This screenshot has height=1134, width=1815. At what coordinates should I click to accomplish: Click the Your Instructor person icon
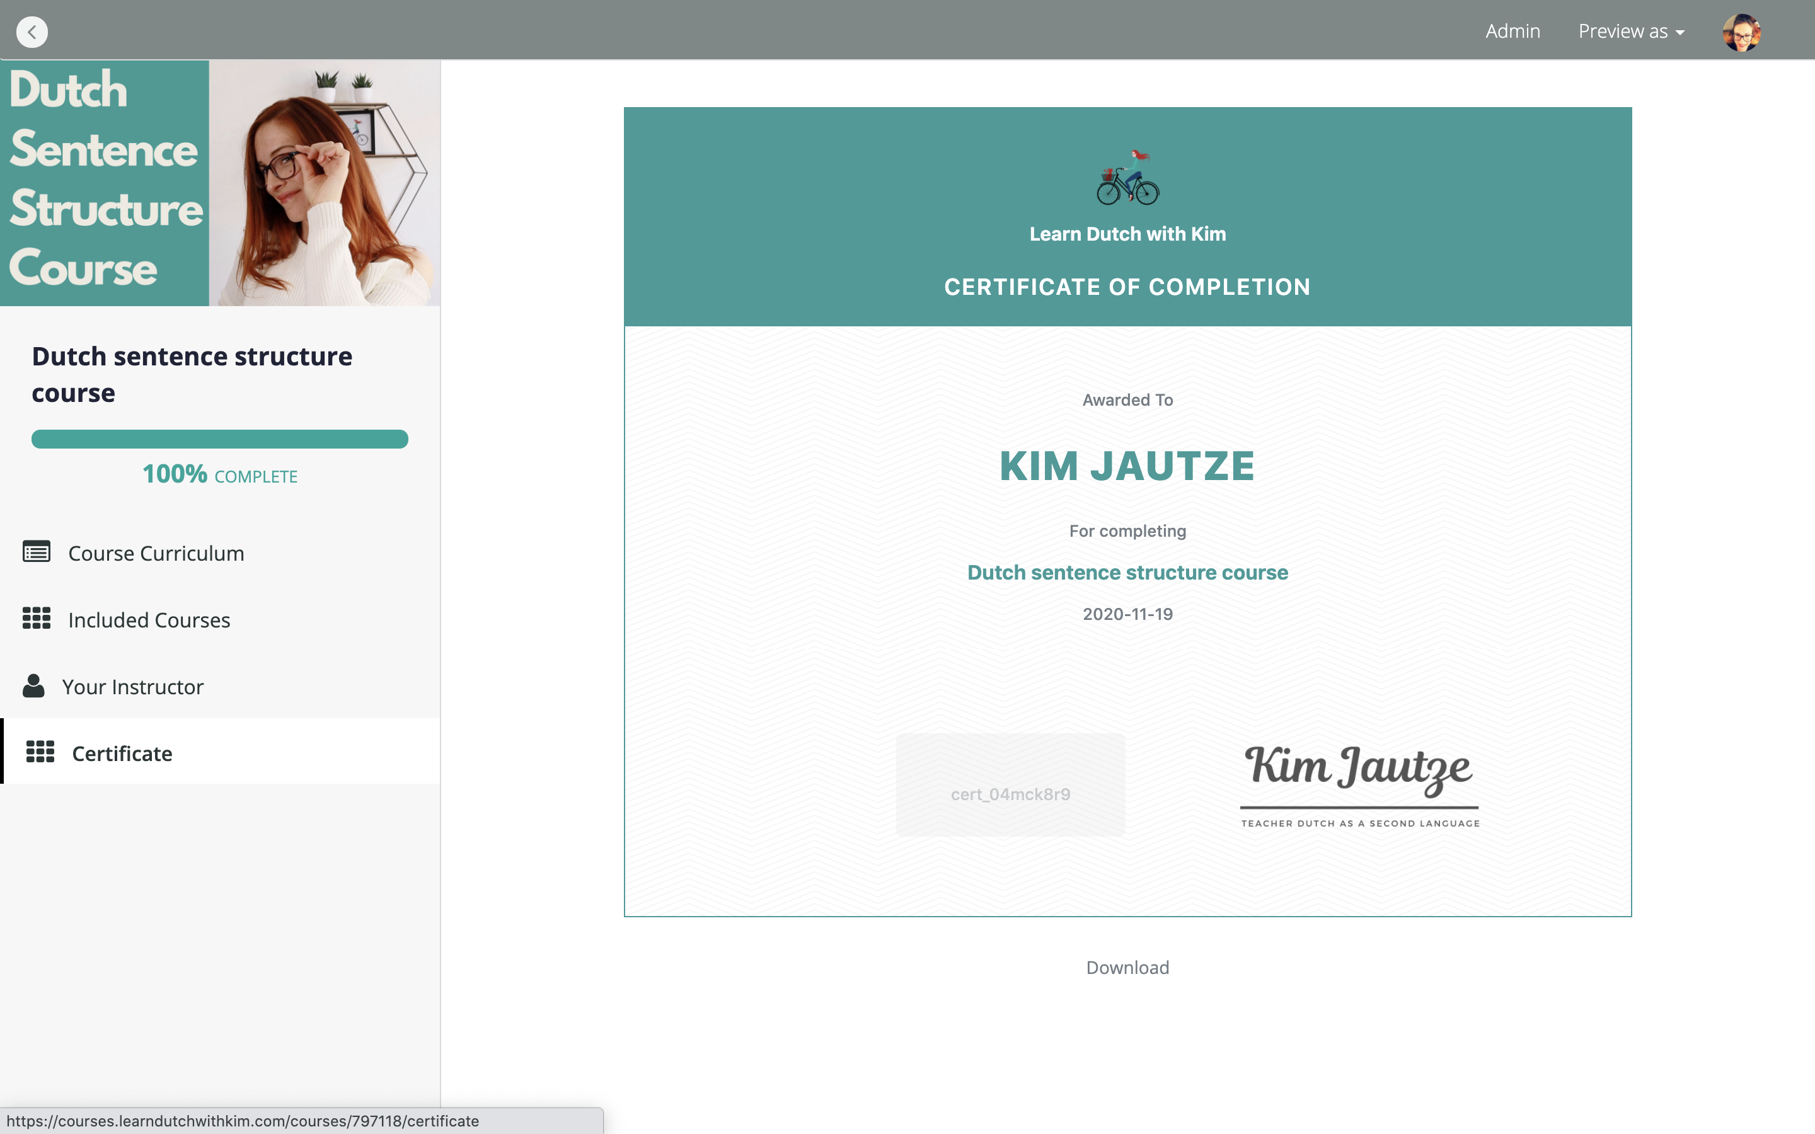[33, 685]
